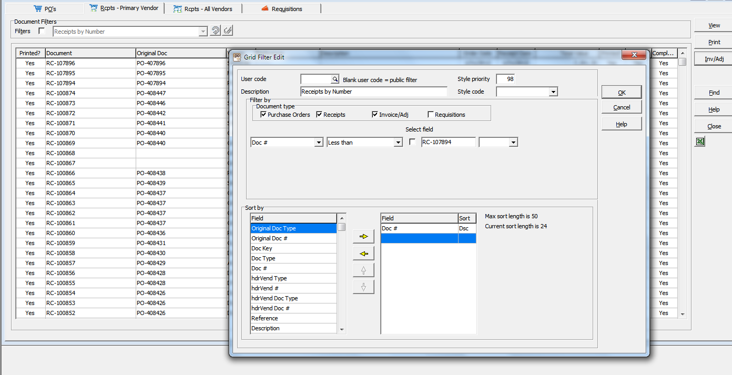Click the second icon right of Filters dropdown
This screenshot has width=732, height=375.
point(227,31)
